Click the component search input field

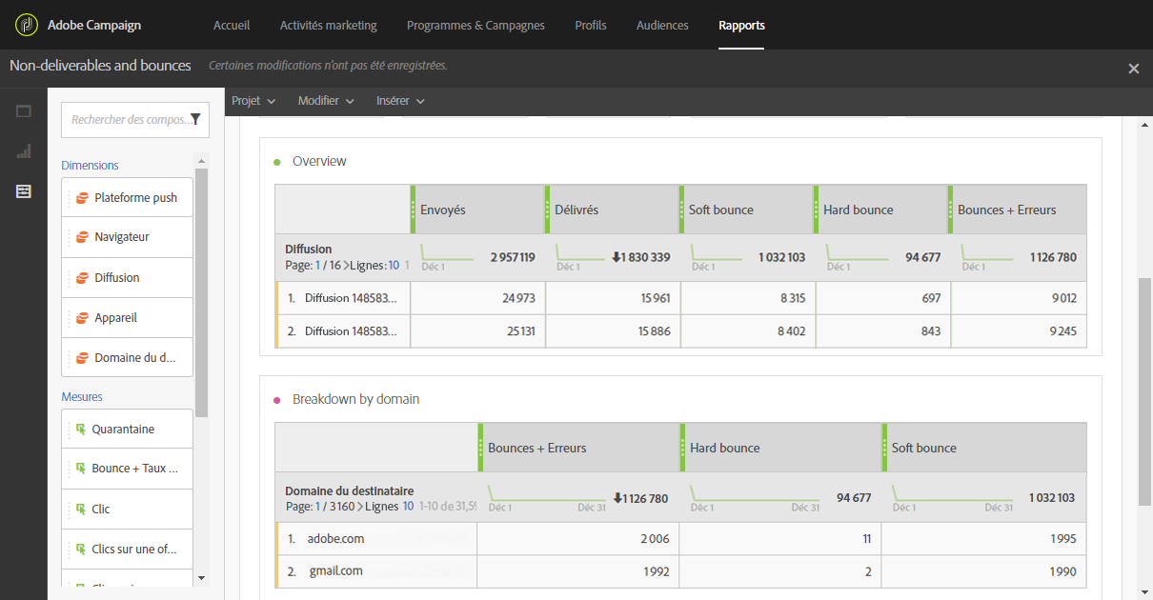pos(129,120)
